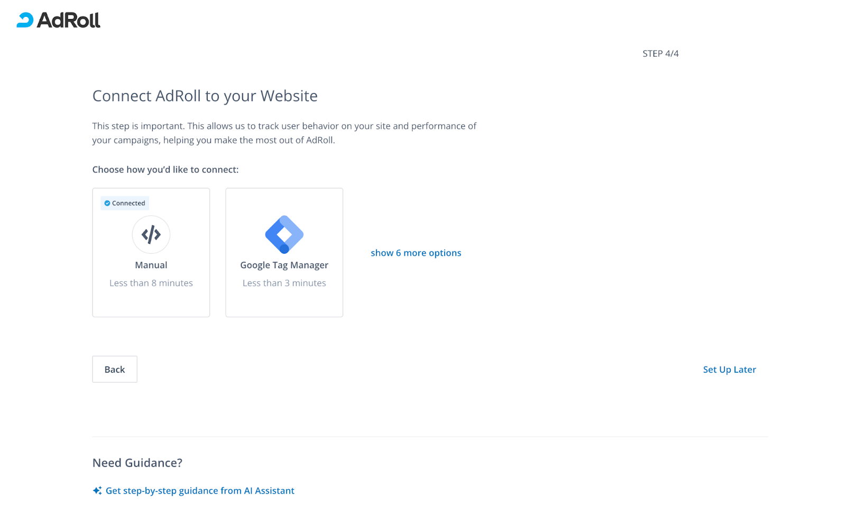Expand the "show 6 more options" link
Viewport: 846px width, 530px height.
[416, 253]
